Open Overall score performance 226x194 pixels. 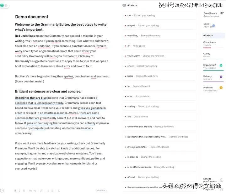[x=213, y=14]
